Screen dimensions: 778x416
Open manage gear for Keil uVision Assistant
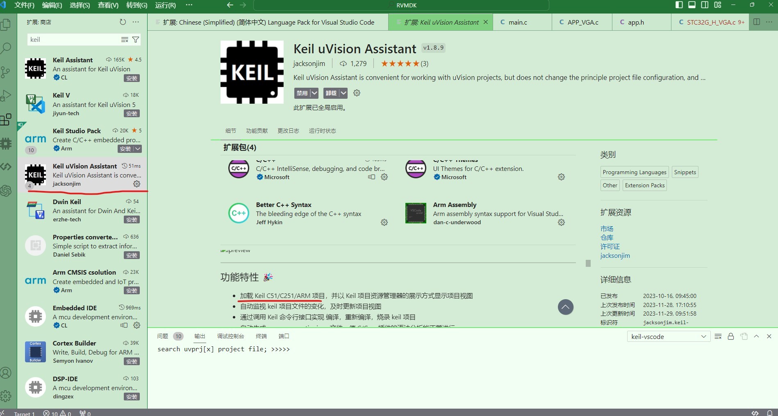coord(137,184)
